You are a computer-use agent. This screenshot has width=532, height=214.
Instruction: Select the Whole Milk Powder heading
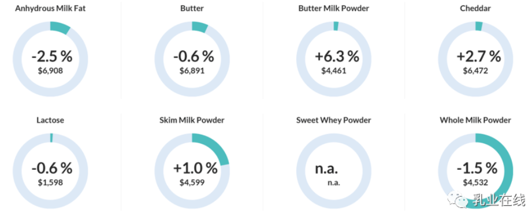click(475, 120)
